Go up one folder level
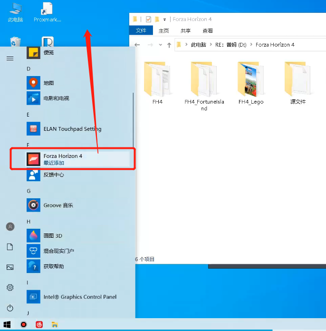The width and height of the screenshot is (326, 331). 169,45
